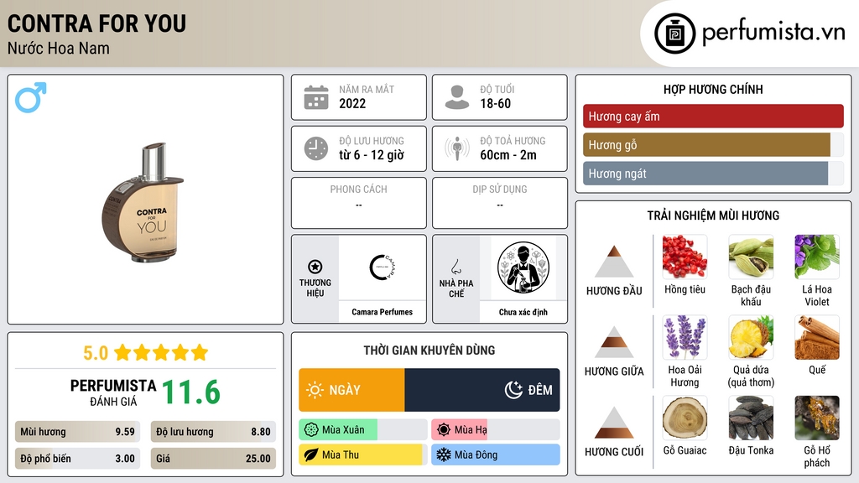The height and width of the screenshot is (483, 859).
Task: Click the Contra For You bottle image
Action: coord(143,203)
